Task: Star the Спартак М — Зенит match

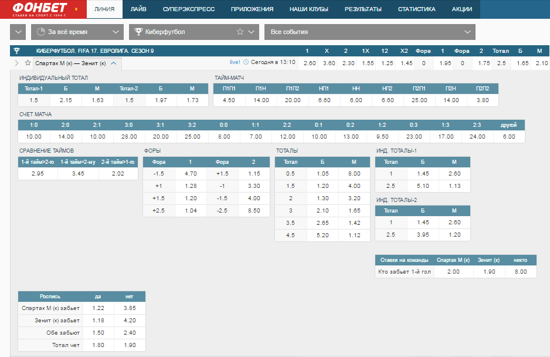Action: tap(28, 63)
